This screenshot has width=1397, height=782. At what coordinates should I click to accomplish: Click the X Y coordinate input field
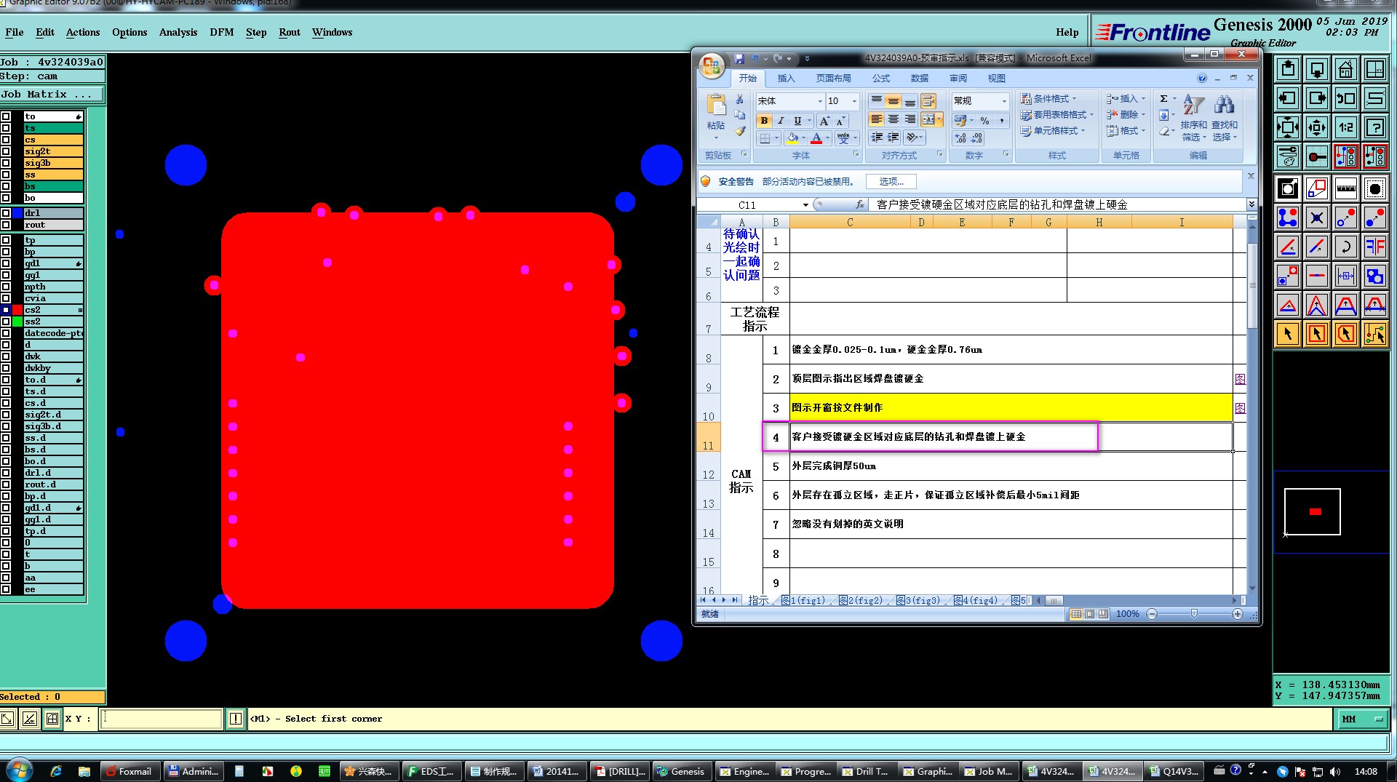tap(161, 719)
